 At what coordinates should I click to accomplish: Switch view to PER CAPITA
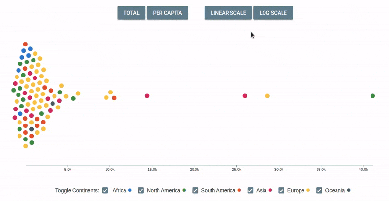[x=167, y=13]
